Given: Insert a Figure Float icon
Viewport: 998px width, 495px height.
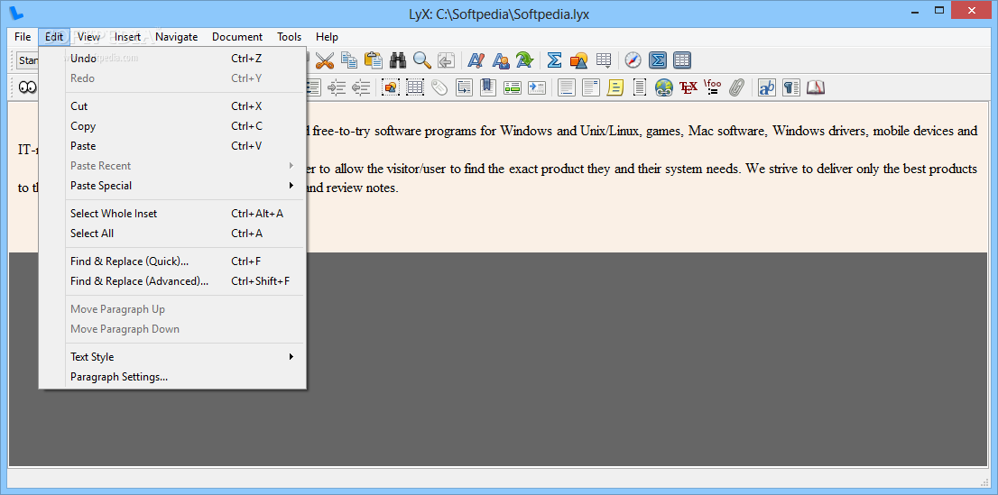Looking at the screenshot, I should [391, 87].
